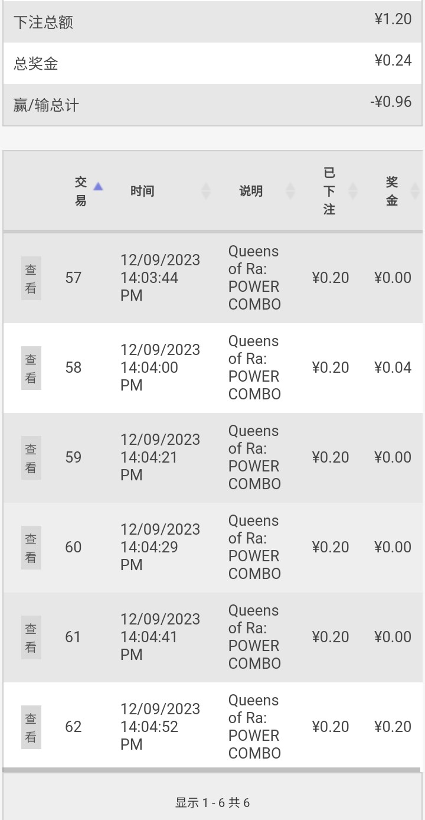Open the view button for transaction 59
The width and height of the screenshot is (425, 820).
click(x=31, y=458)
